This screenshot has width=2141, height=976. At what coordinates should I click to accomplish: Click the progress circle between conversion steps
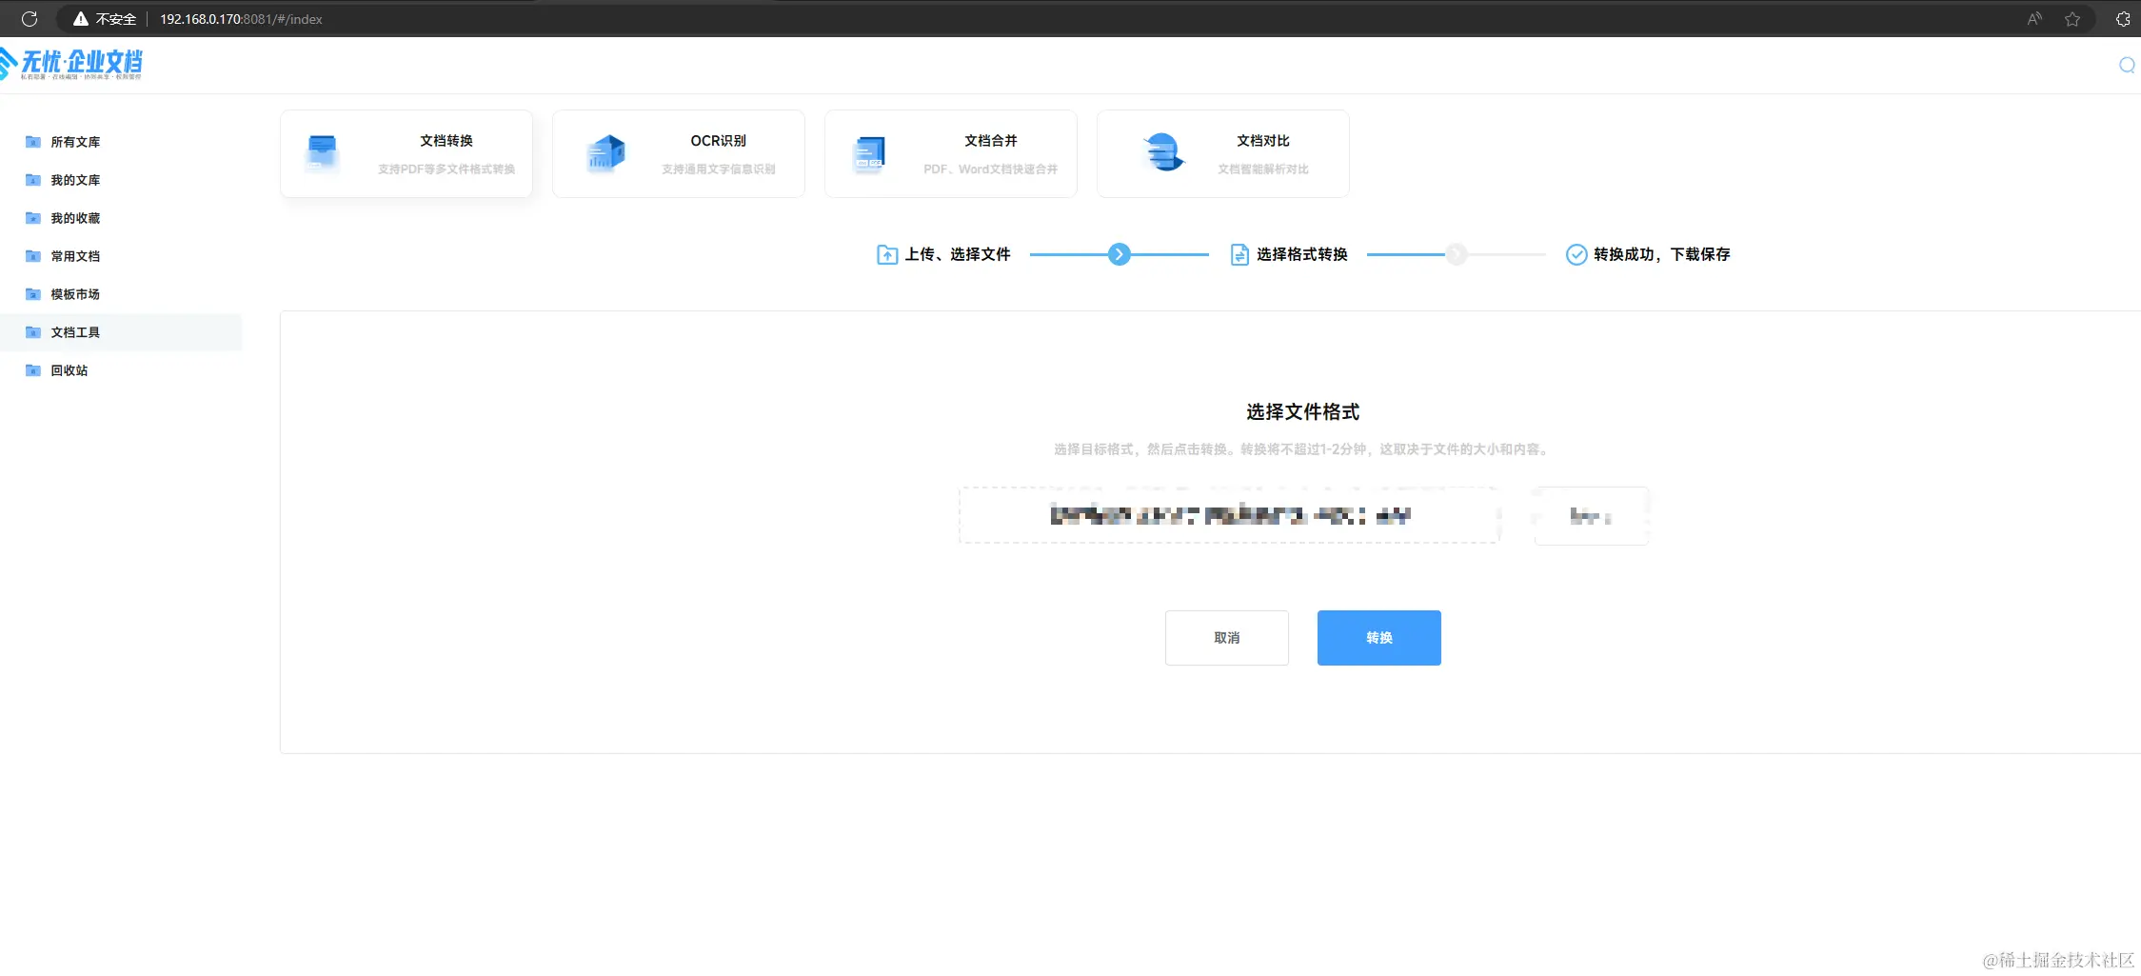click(1119, 254)
